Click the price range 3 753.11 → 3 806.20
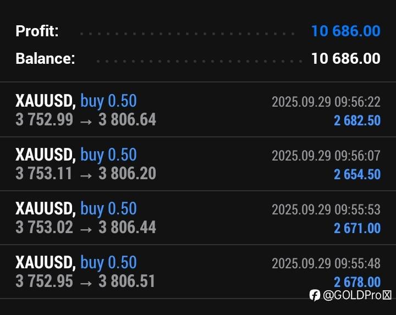Image resolution: width=396 pixels, height=315 pixels. click(86, 173)
